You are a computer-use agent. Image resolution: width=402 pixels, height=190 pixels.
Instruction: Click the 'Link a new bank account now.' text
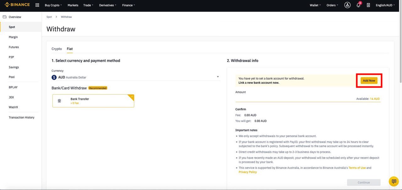pyautogui.click(x=259, y=83)
